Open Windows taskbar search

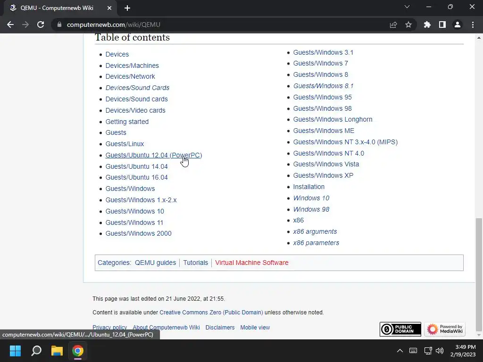pyautogui.click(x=36, y=351)
